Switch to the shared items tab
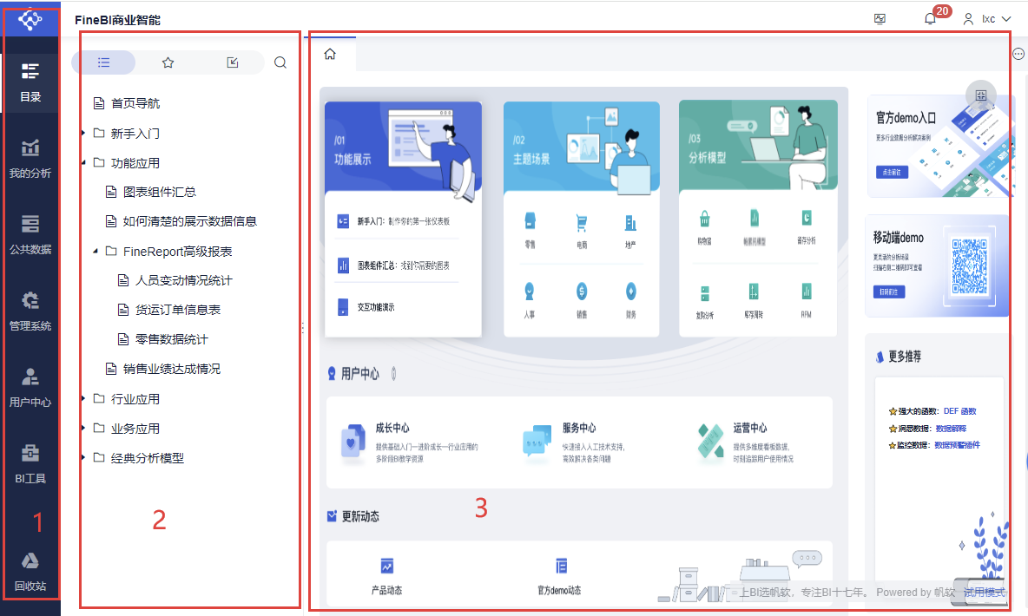This screenshot has width=1028, height=616. coord(232,62)
